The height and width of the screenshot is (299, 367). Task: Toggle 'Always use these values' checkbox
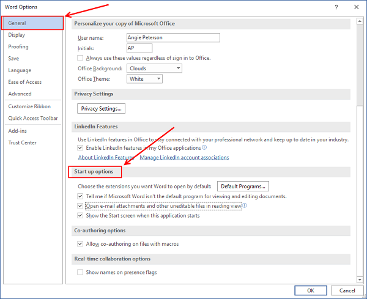coord(81,58)
